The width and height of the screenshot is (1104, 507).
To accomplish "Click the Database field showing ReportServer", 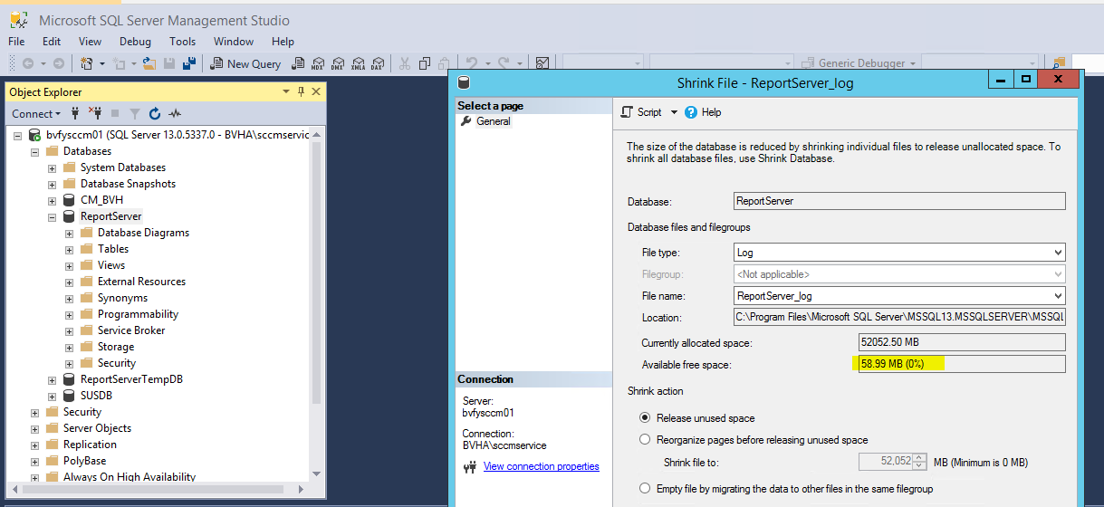I will click(x=899, y=201).
